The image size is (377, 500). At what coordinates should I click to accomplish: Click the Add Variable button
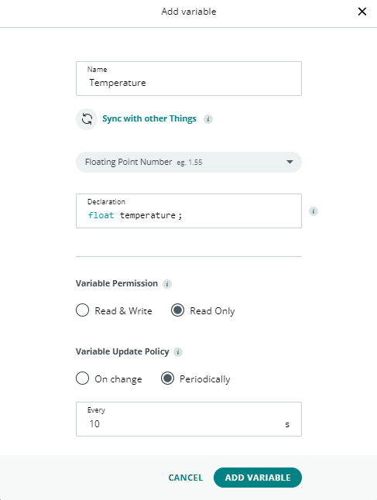[x=258, y=478]
